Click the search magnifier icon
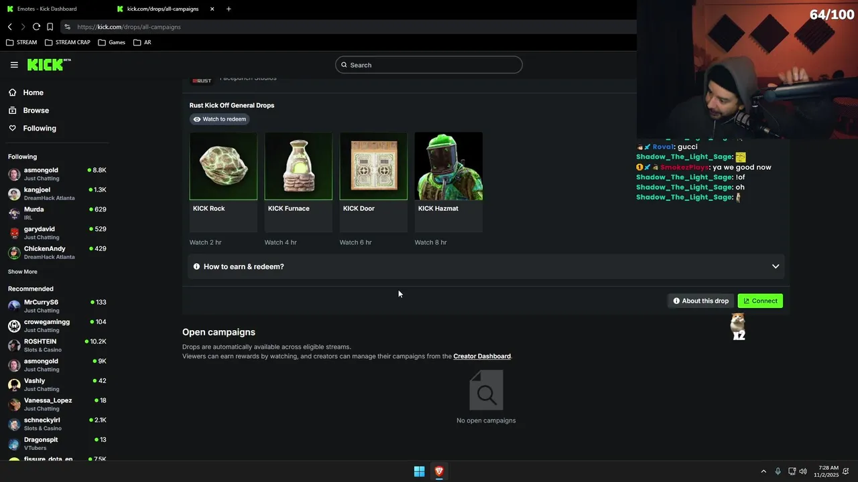 (345, 65)
